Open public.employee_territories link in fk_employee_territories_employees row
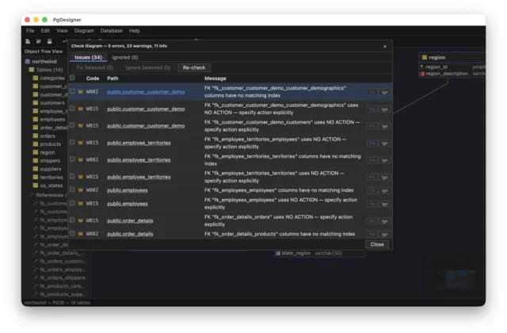507x333 pixels. click(x=139, y=143)
